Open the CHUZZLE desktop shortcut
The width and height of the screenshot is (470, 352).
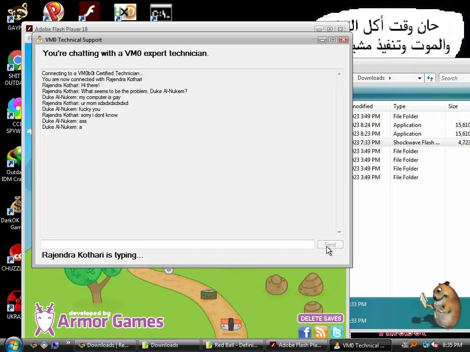[12, 258]
